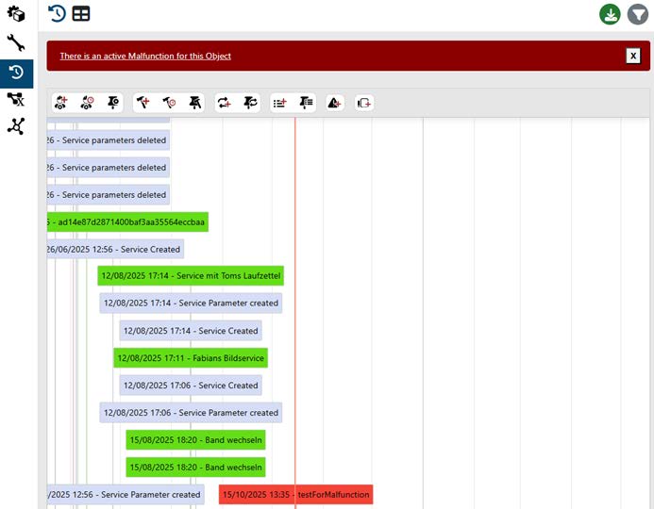The image size is (654, 509).
Task: Click the 26/06/2025 12:56 Service Created entry
Action: point(115,249)
